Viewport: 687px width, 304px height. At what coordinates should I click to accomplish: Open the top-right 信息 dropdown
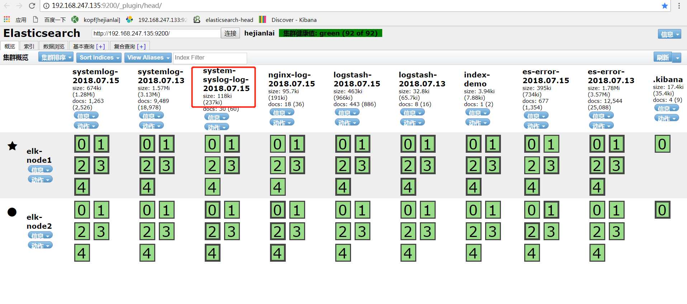669,34
